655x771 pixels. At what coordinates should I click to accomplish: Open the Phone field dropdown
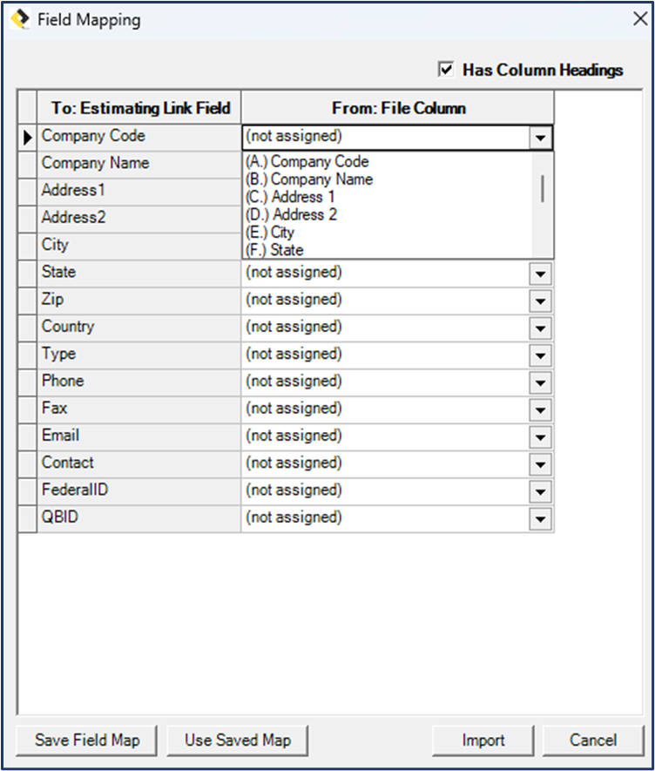point(540,381)
